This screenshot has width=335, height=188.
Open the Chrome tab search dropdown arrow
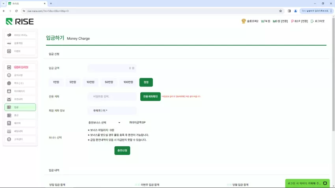point(4,4)
